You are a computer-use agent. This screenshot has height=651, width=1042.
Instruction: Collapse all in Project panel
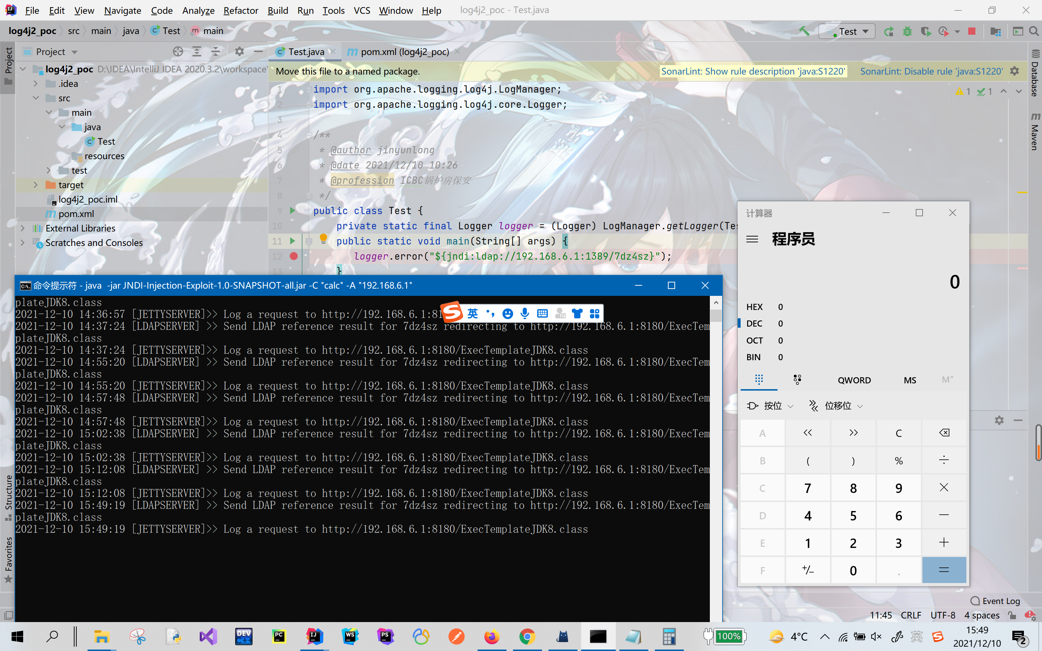tap(215, 52)
